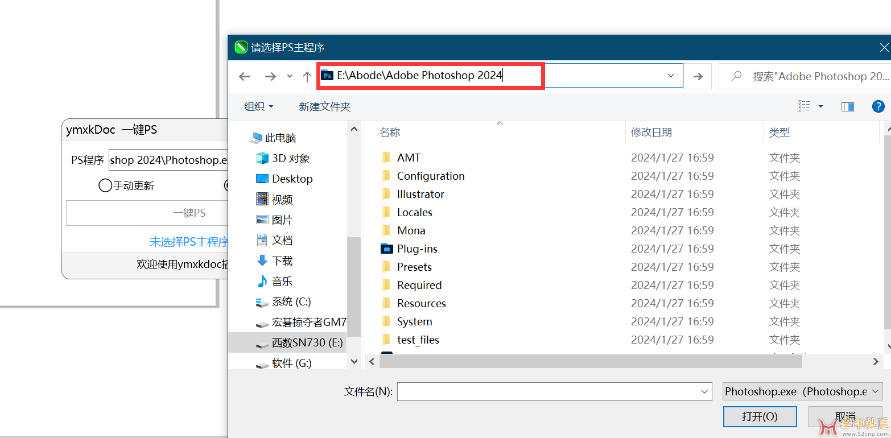Click 新建文件夹 in the toolbar

(324, 106)
